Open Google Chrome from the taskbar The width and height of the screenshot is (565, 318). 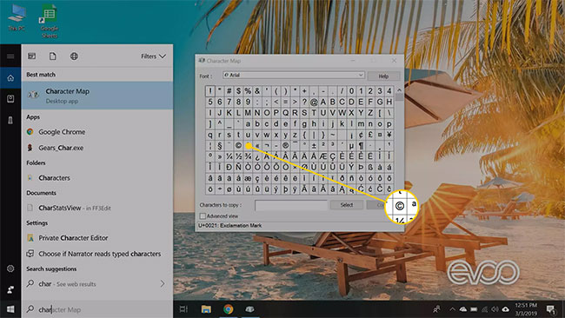228,309
